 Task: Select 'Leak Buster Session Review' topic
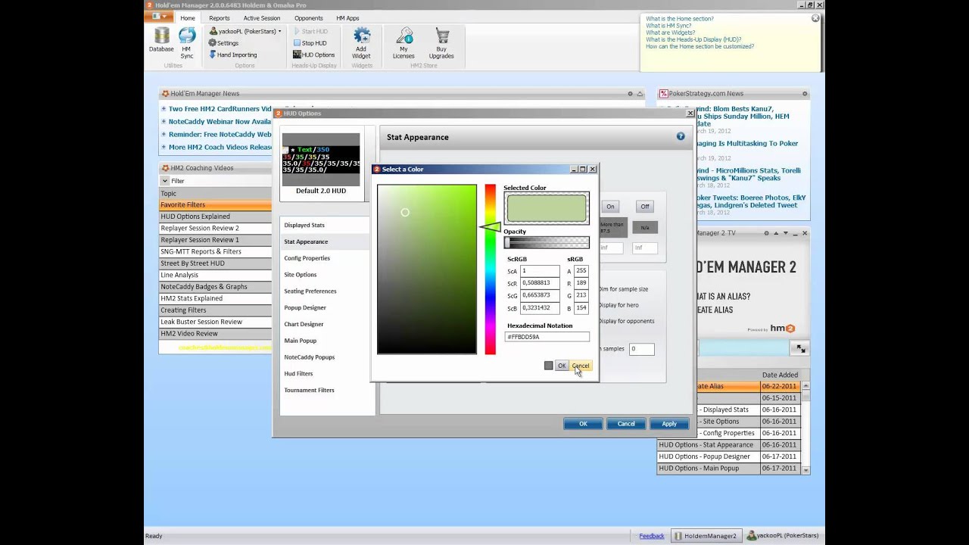(215, 322)
